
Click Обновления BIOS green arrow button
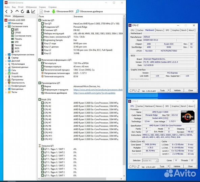point(63,11)
